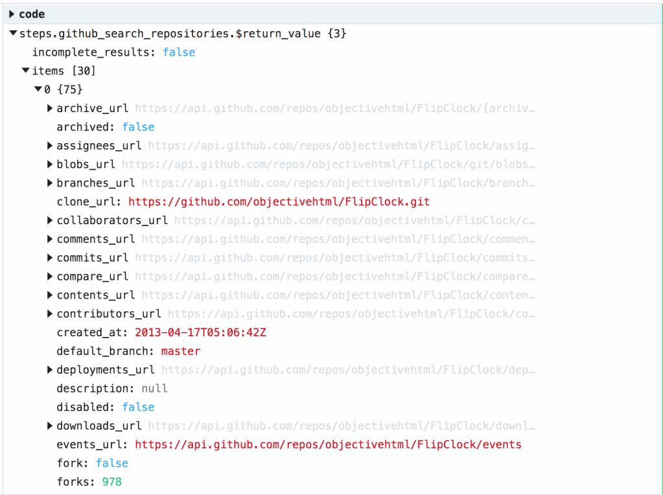The width and height of the screenshot is (663, 495).
Task: Expand the blobs_url entry
Action: [x=51, y=164]
